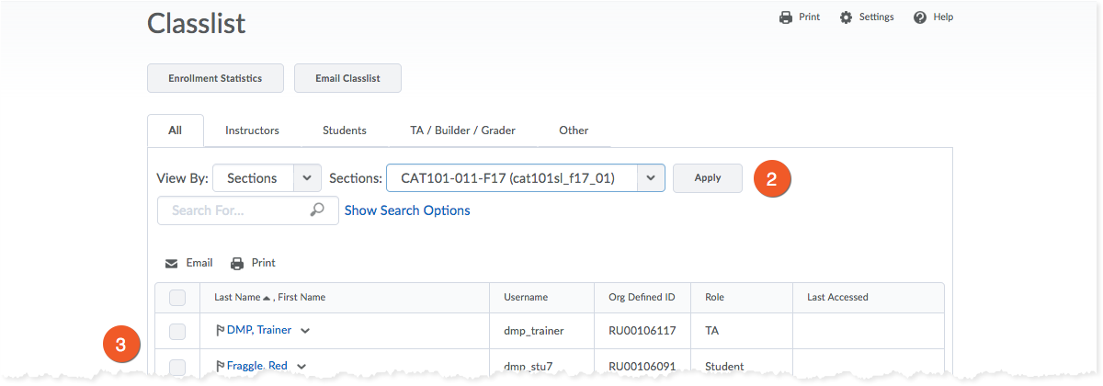
Task: Sort by the Last Name column header
Action: (x=237, y=297)
